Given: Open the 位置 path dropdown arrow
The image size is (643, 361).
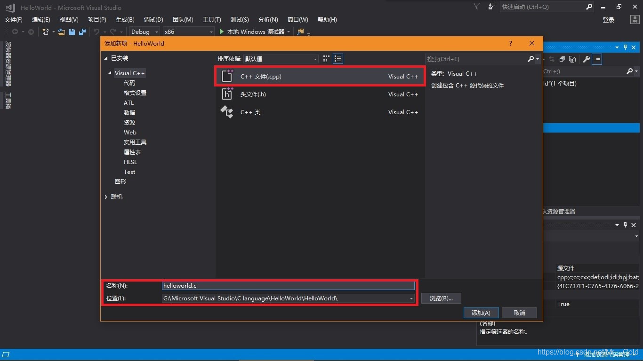Looking at the screenshot, I should (411, 298).
